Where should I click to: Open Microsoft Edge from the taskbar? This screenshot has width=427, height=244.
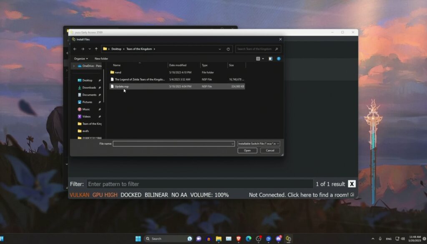249,239
